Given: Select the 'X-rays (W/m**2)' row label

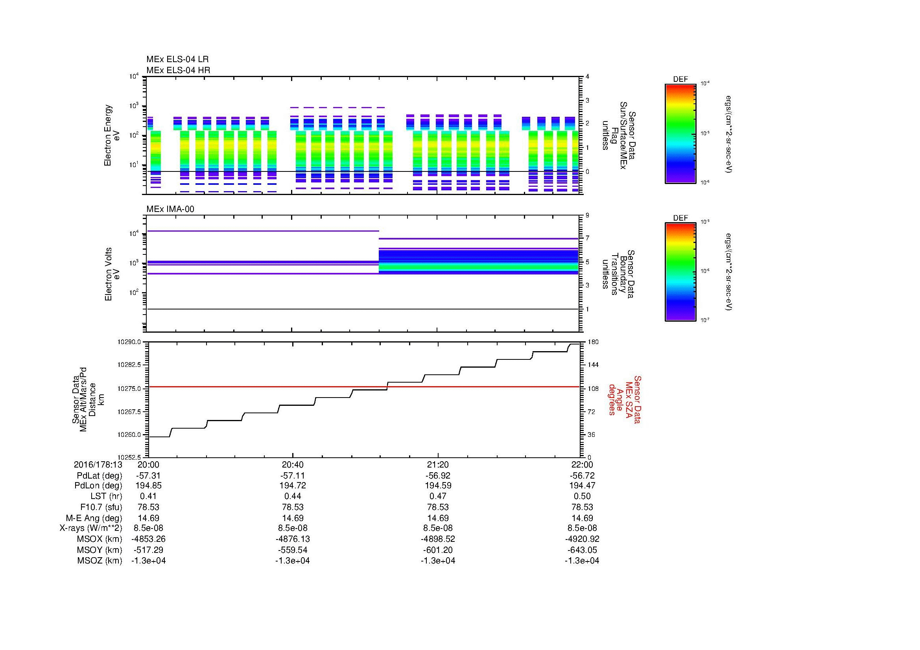Looking at the screenshot, I should point(91,528).
